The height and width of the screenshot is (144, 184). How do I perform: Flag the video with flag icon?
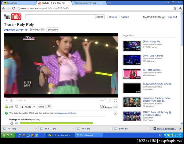(49, 107)
